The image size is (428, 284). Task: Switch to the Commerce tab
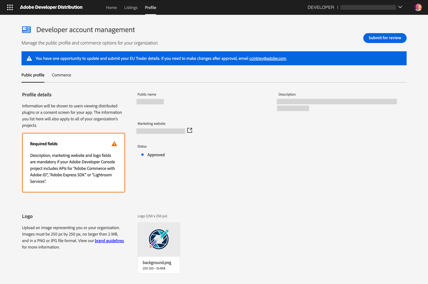61,75
